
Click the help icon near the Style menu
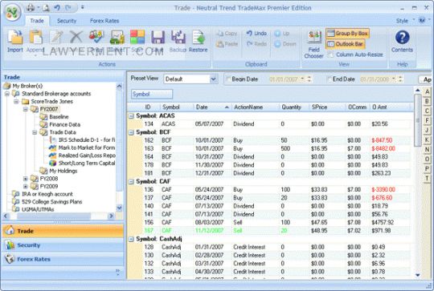[x=422, y=20]
